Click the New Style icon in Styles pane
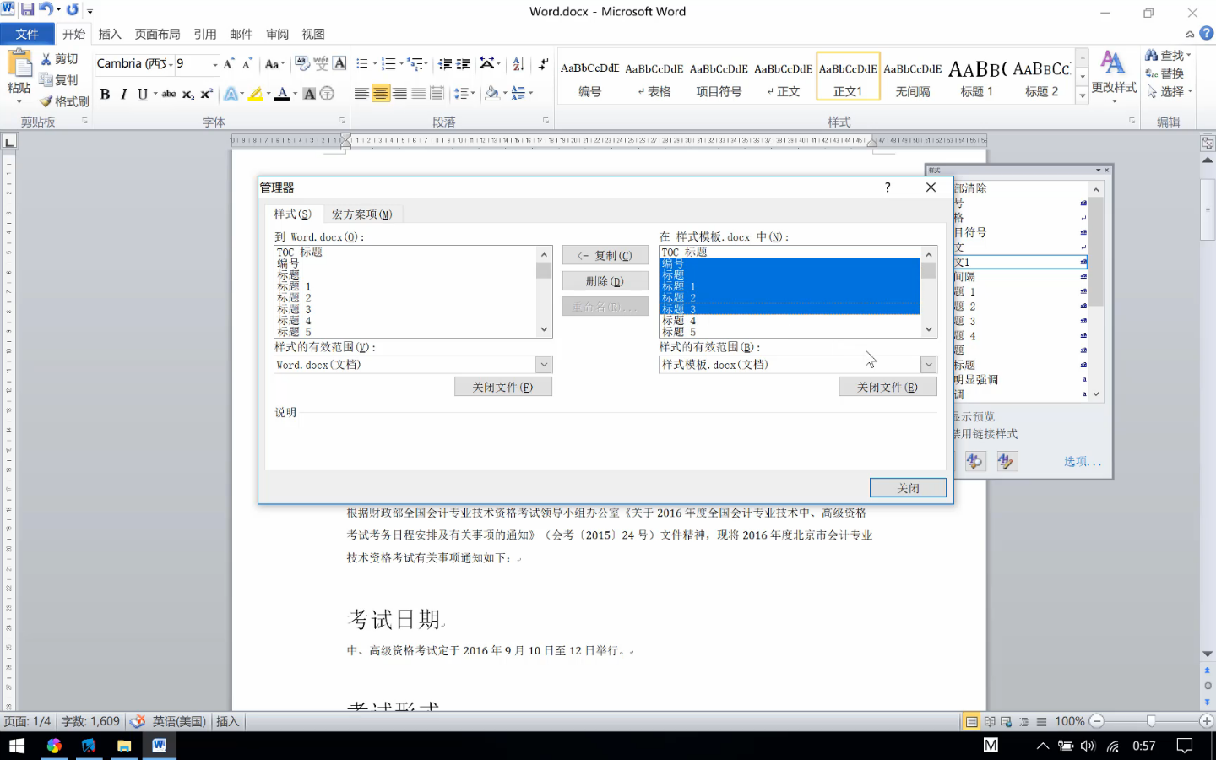Image resolution: width=1216 pixels, height=760 pixels. (x=944, y=461)
